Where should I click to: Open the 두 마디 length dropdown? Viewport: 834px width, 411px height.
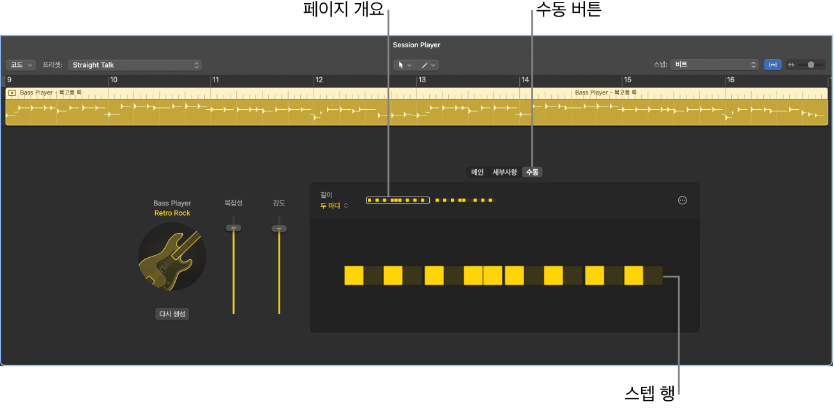click(x=335, y=205)
